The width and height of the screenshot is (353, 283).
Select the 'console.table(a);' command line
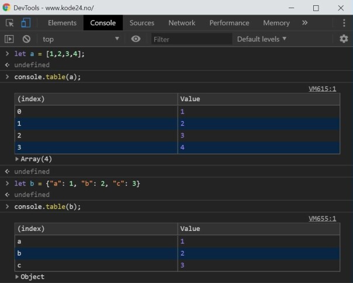click(x=47, y=77)
